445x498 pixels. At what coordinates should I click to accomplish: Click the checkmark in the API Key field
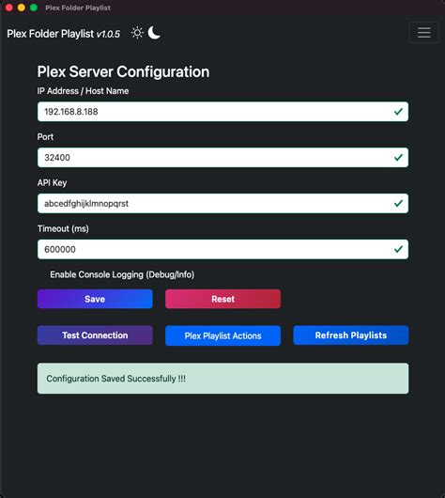point(398,203)
